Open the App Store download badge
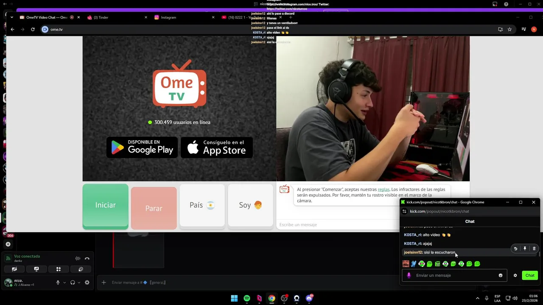This screenshot has width=543, height=305. [217, 147]
